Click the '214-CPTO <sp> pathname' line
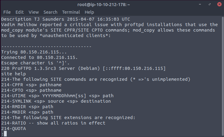Screen dimensions: 224x137 click(31, 90)
